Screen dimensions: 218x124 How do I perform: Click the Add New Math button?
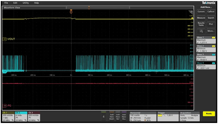112,116
